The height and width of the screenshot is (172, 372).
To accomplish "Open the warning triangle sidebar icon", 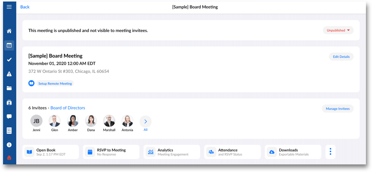I will [9, 74].
